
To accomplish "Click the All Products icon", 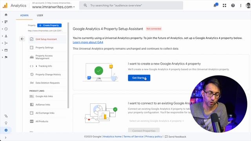I will [x=32, y=121].
